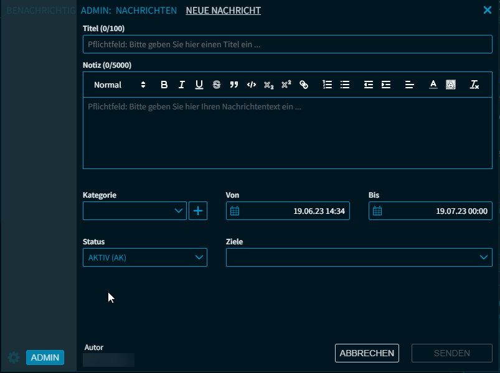Viewport: 500px width, 373px height.
Task: Insert a blockquote in the note
Action: 234,85
